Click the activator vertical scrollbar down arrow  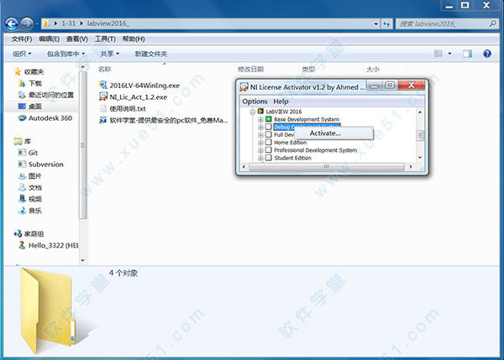[420, 158]
